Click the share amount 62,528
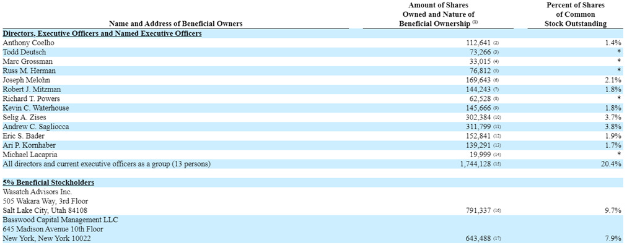 coord(480,98)
